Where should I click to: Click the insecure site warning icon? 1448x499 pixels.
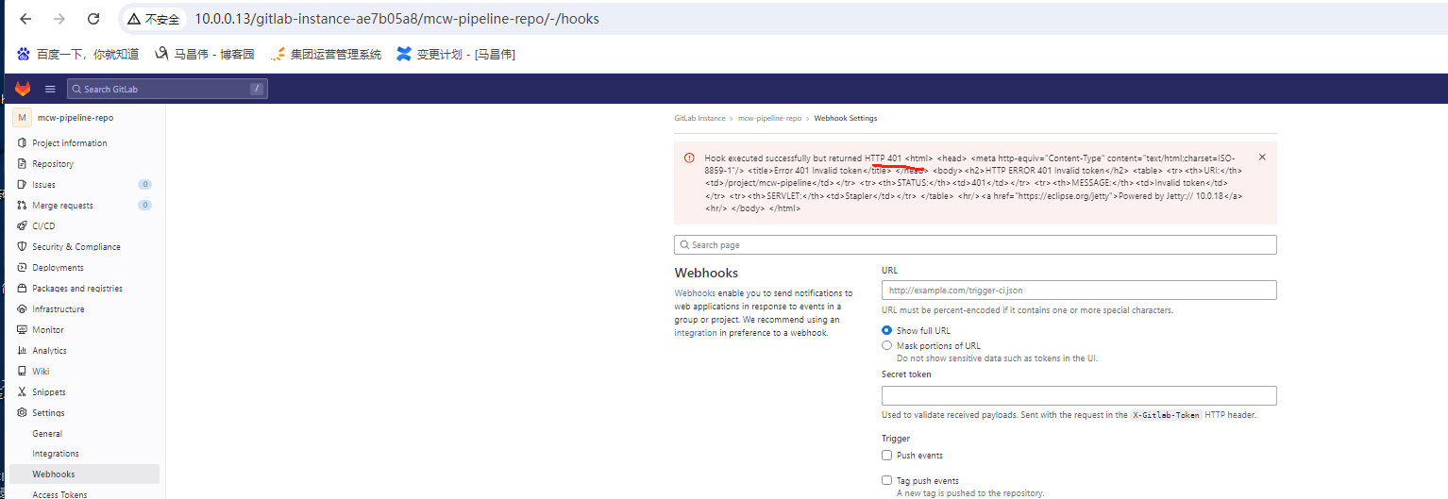click(134, 19)
